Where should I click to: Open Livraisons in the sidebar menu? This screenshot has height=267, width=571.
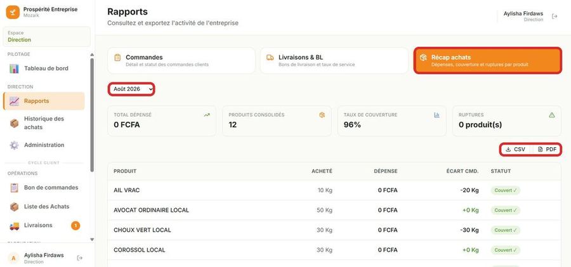[44, 226]
